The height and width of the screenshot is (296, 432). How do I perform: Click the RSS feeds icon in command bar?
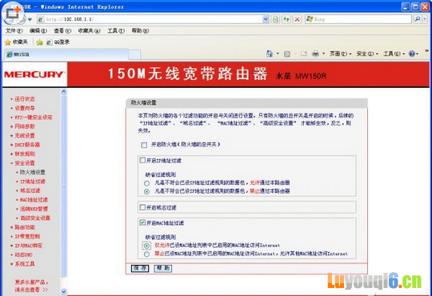click(x=287, y=54)
